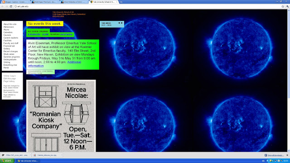Open the Romanian Kiosk Company poster image

[x=61, y=116]
